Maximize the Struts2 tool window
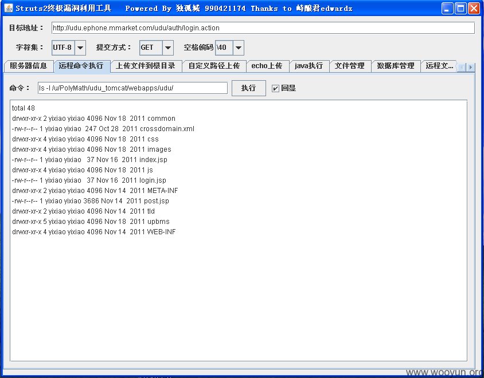 point(460,9)
